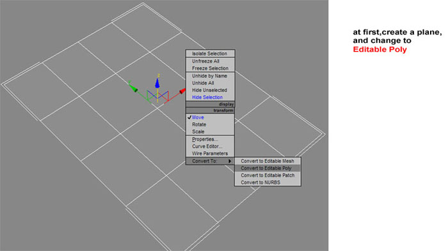Select Wire Parameters menu item

click(x=210, y=153)
